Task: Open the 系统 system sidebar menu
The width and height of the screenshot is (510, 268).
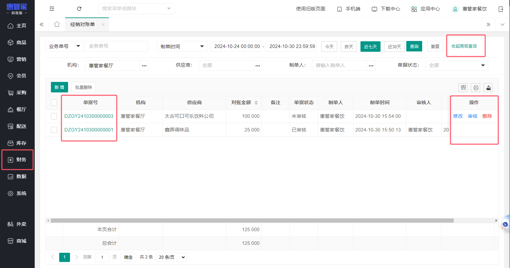Action: 17,193
